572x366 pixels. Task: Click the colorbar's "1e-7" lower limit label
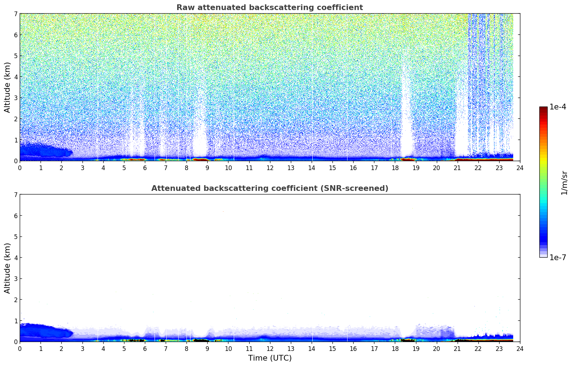(x=558, y=258)
